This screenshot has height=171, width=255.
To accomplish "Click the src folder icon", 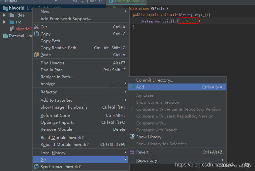I will 12,22.
